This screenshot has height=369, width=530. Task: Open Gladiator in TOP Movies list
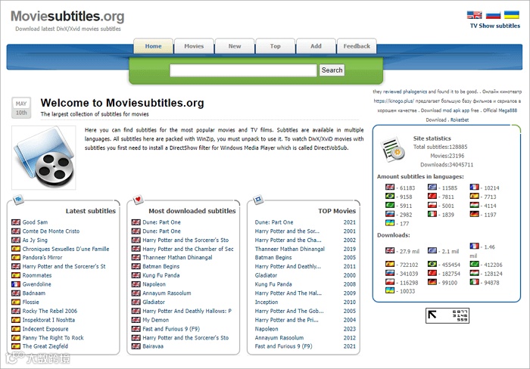(x=266, y=275)
